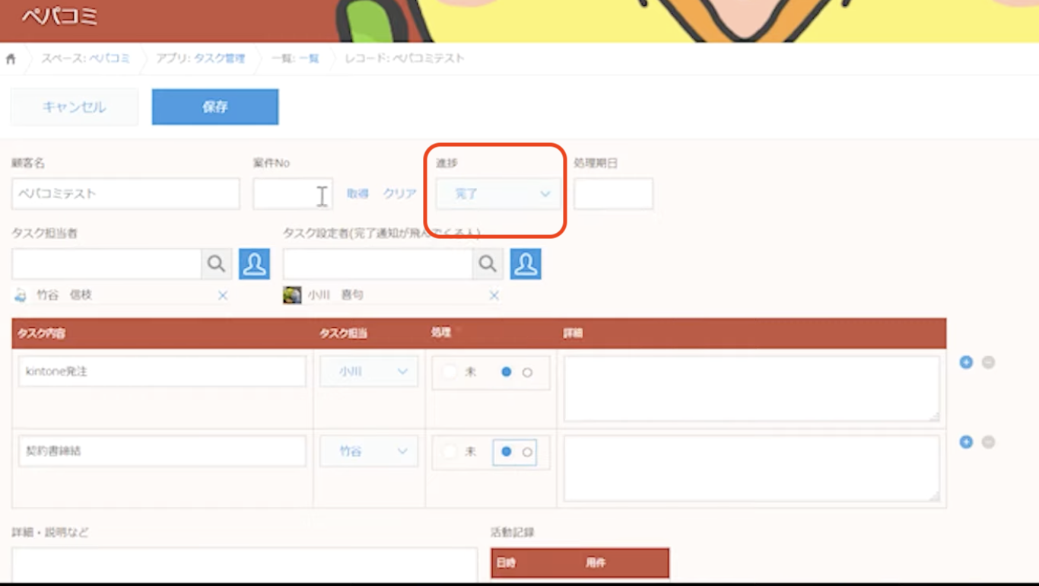Open the 進捗 dropdown showing 完了

pyautogui.click(x=498, y=194)
